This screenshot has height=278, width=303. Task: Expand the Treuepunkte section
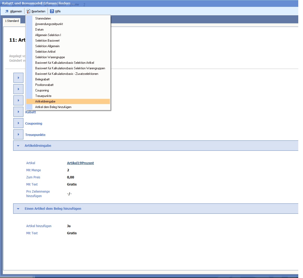(18, 134)
